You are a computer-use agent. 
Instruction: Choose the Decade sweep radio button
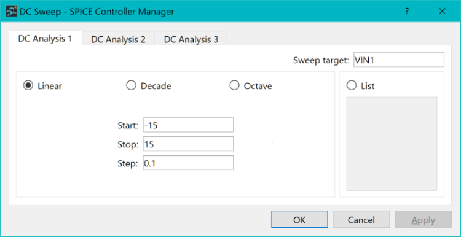tap(131, 86)
